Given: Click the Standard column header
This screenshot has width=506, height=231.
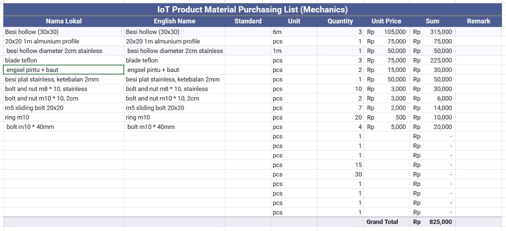Looking at the screenshot, I should pos(248,21).
